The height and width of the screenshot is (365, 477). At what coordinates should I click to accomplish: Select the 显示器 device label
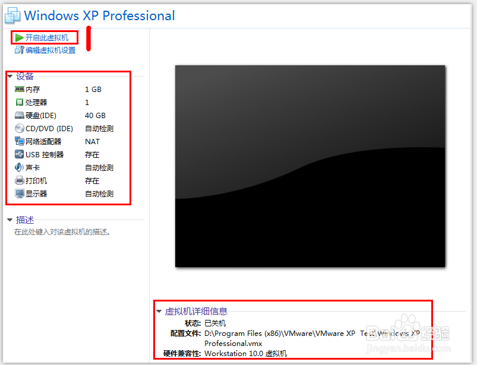(x=36, y=194)
